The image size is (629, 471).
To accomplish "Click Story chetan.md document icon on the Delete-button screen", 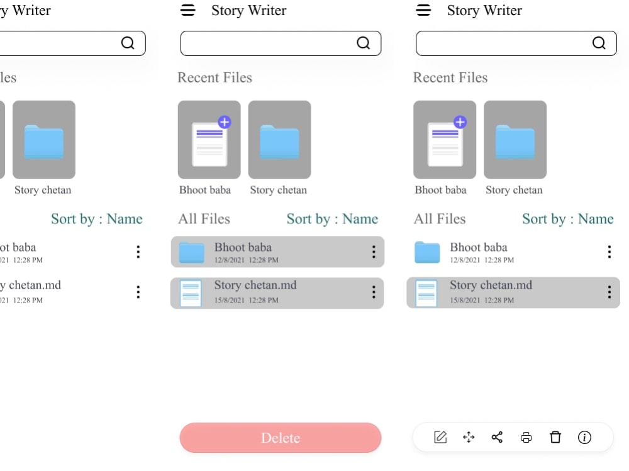I will [191, 293].
